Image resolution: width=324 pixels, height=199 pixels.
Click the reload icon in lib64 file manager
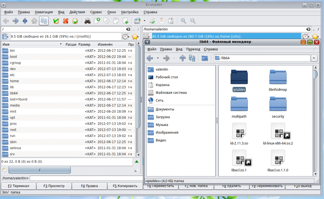pos(192,58)
